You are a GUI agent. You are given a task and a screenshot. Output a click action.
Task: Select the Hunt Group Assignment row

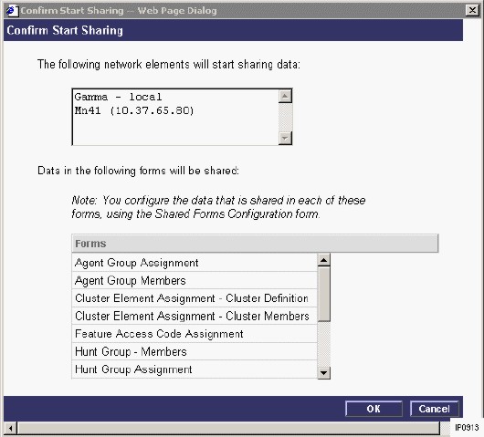coord(195,369)
